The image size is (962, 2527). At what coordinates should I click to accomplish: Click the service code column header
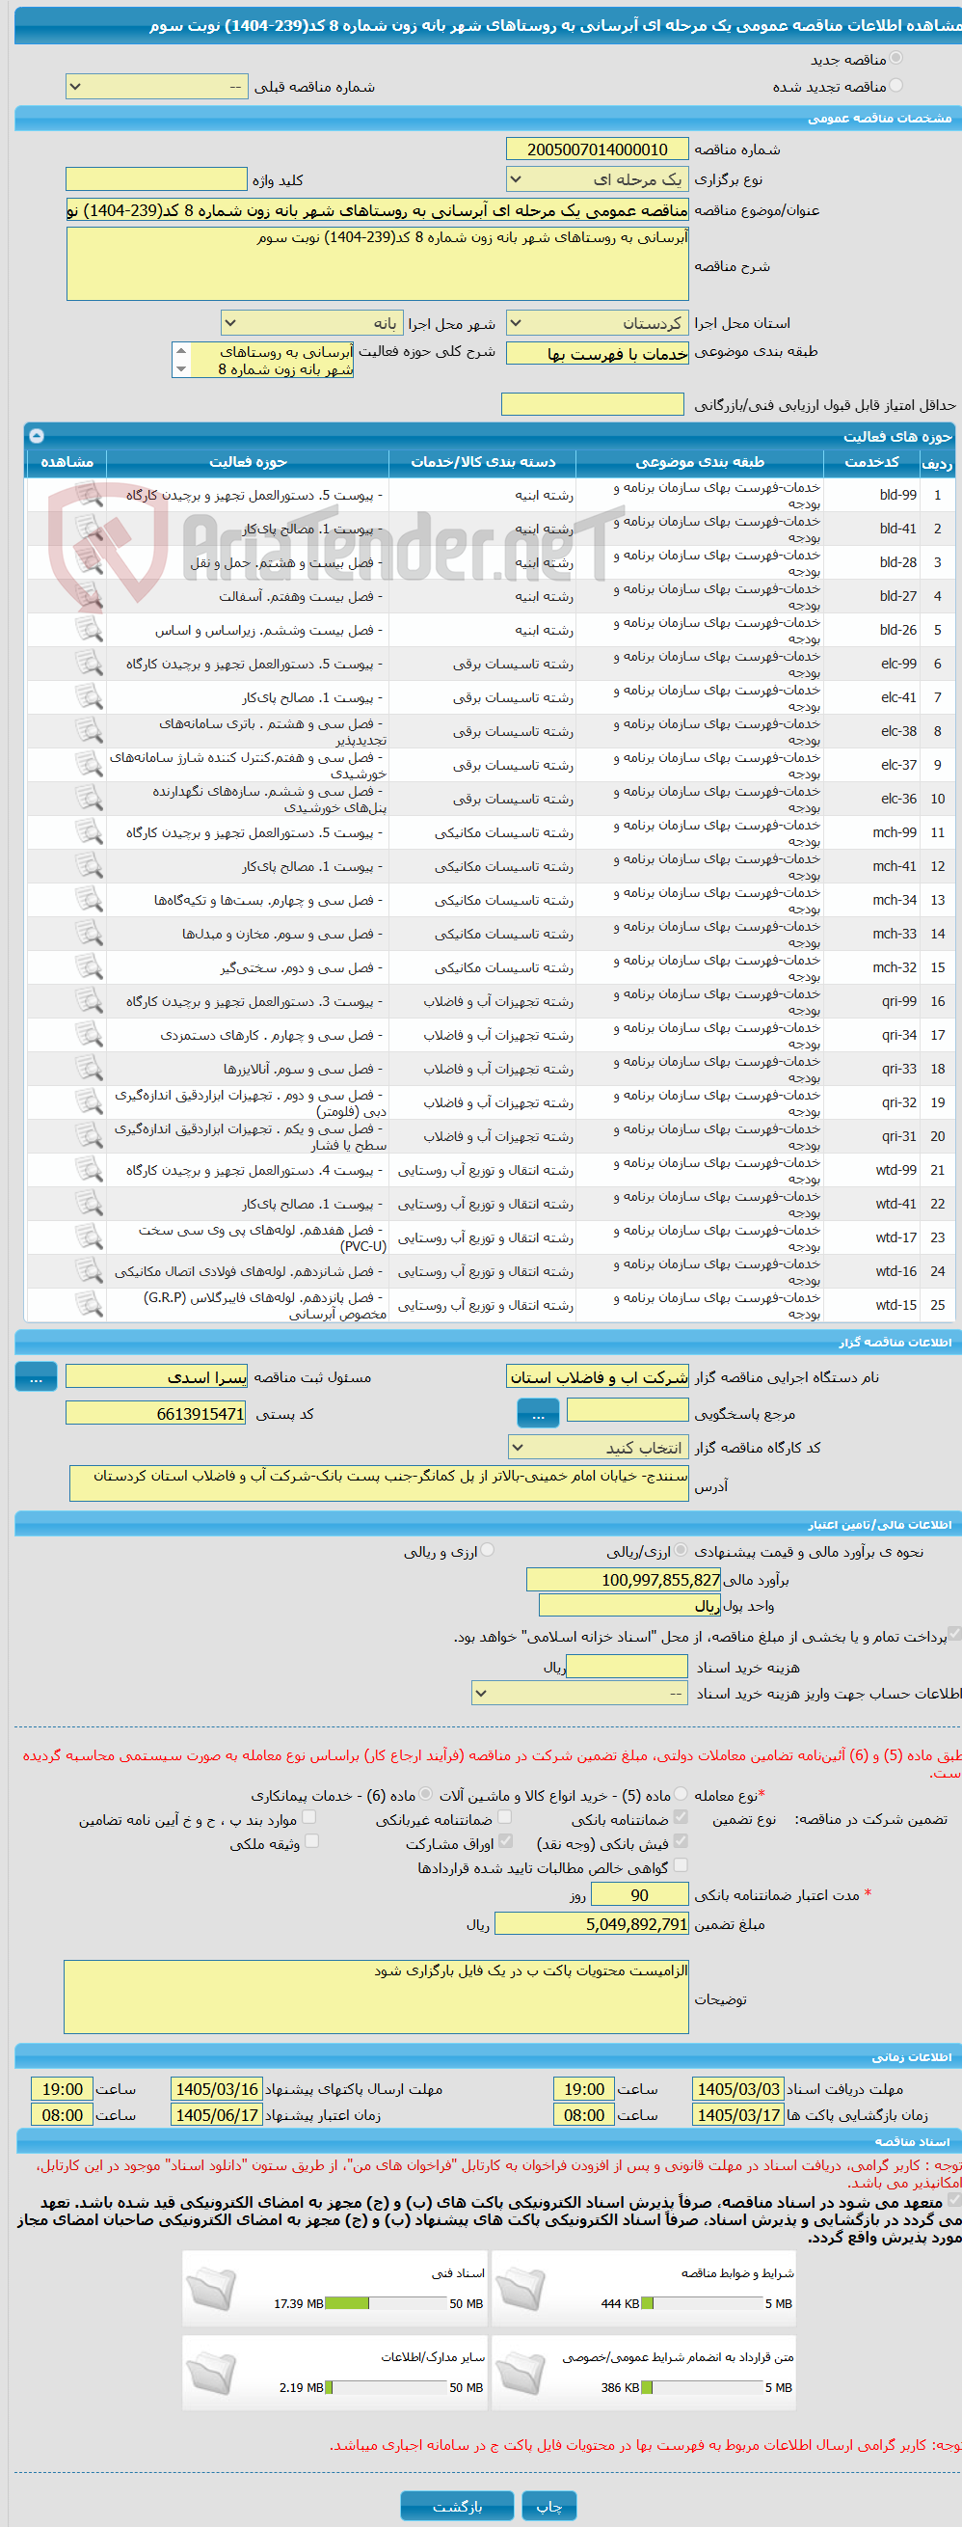871,461
